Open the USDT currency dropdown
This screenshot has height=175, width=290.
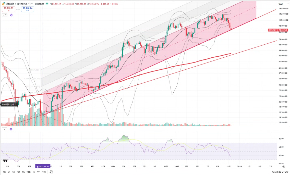tap(283, 4)
